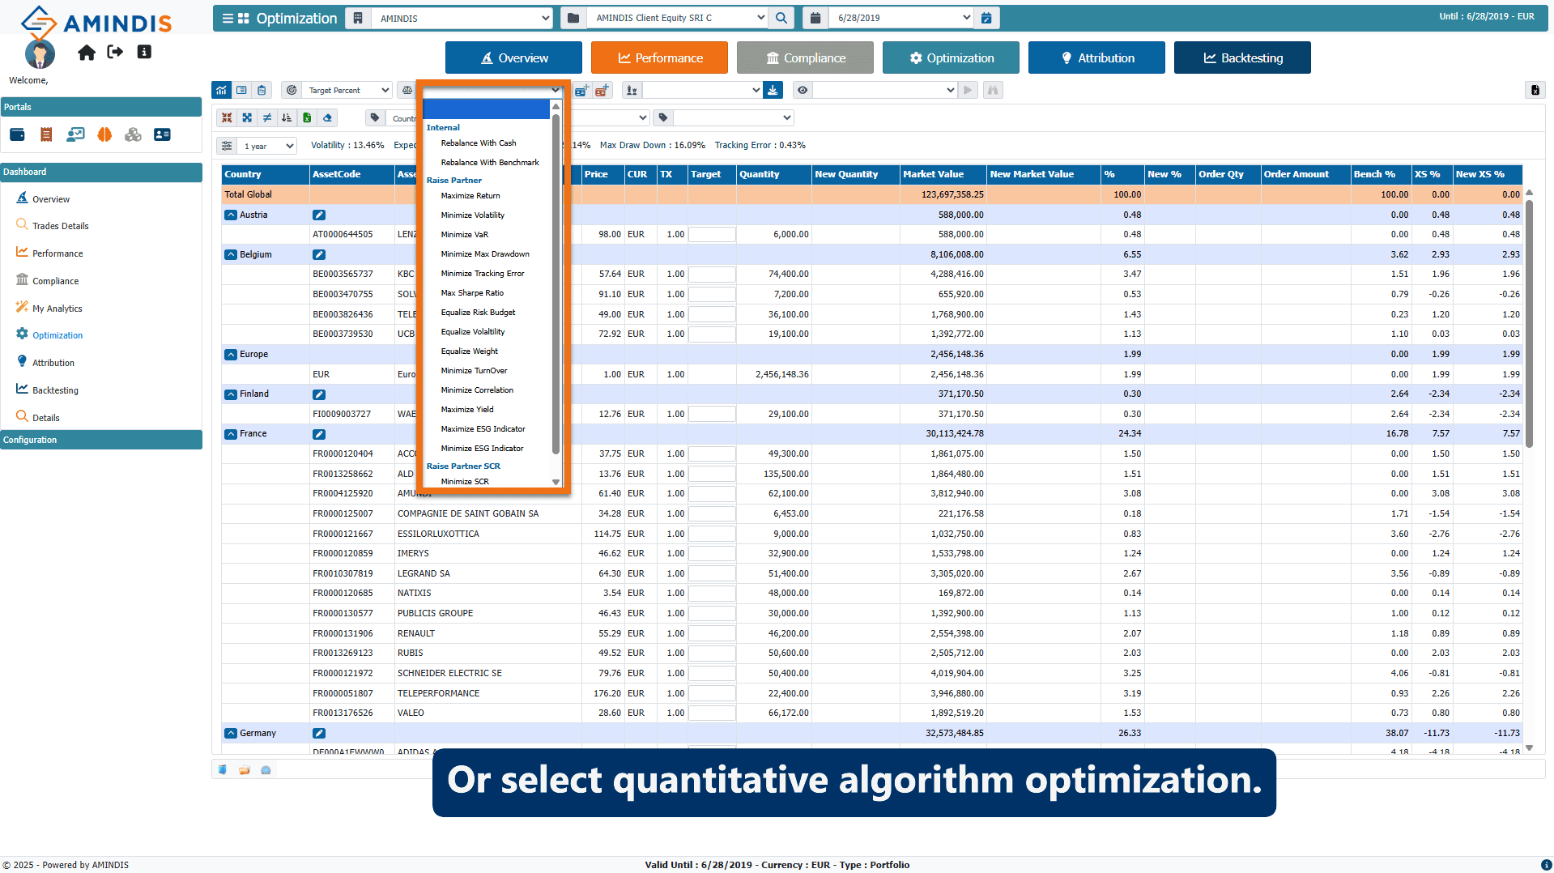Open the AMINDIS company dropdown
The width and height of the screenshot is (1554, 873).
(462, 18)
